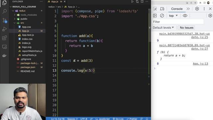Image resolution: width=213 pixels, height=120 pixels.
Task: Start server with Go Live
Action: 118,119
